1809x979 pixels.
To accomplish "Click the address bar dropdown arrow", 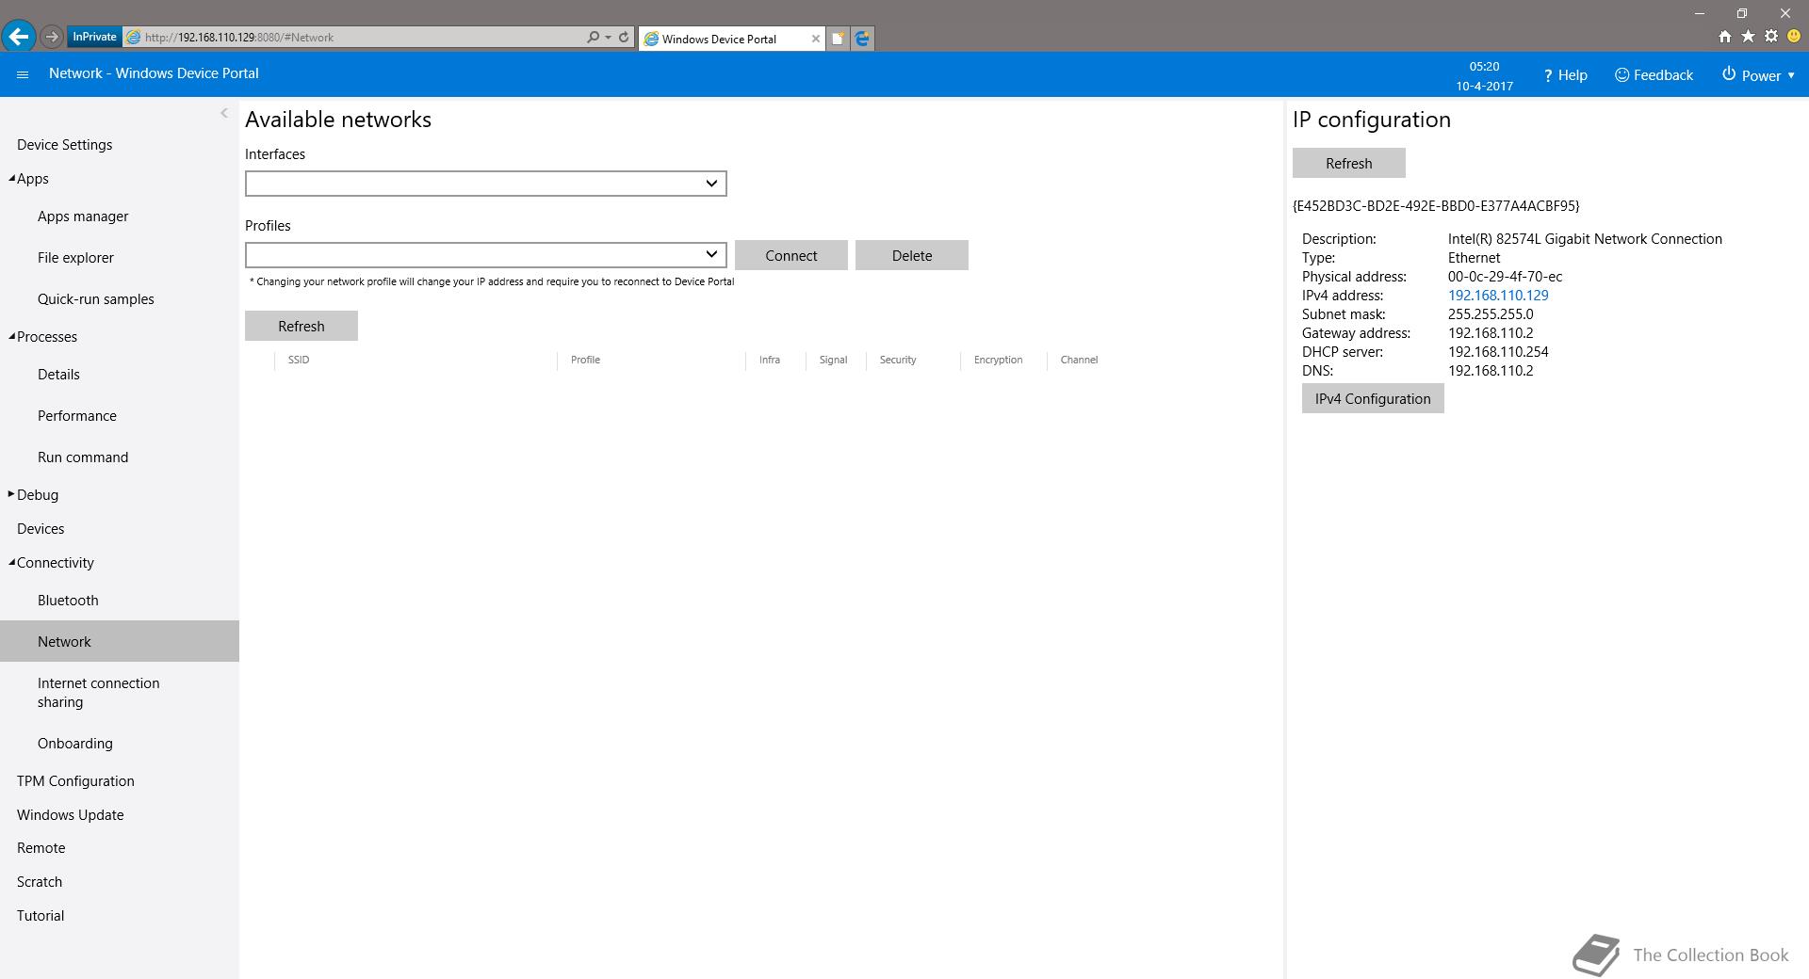I will click(609, 38).
